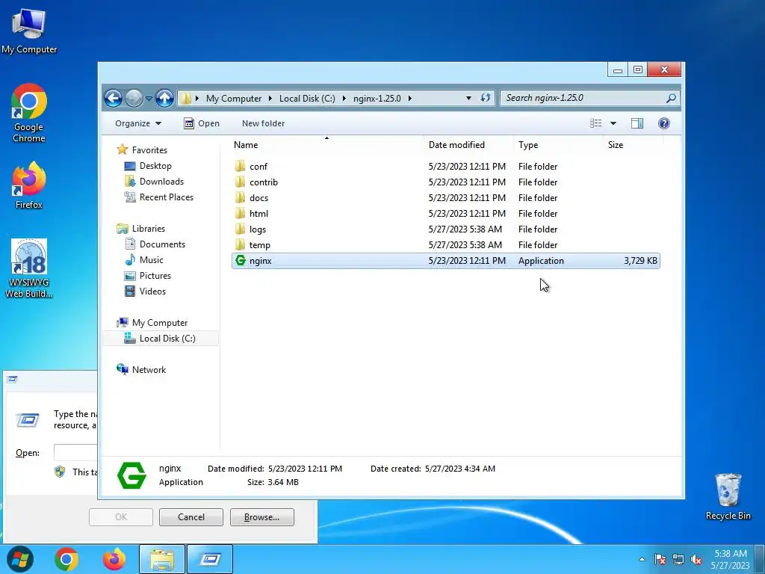The width and height of the screenshot is (765, 574).
Task: Open the recent locations dropdown beside forward arrow
Action: (x=149, y=99)
